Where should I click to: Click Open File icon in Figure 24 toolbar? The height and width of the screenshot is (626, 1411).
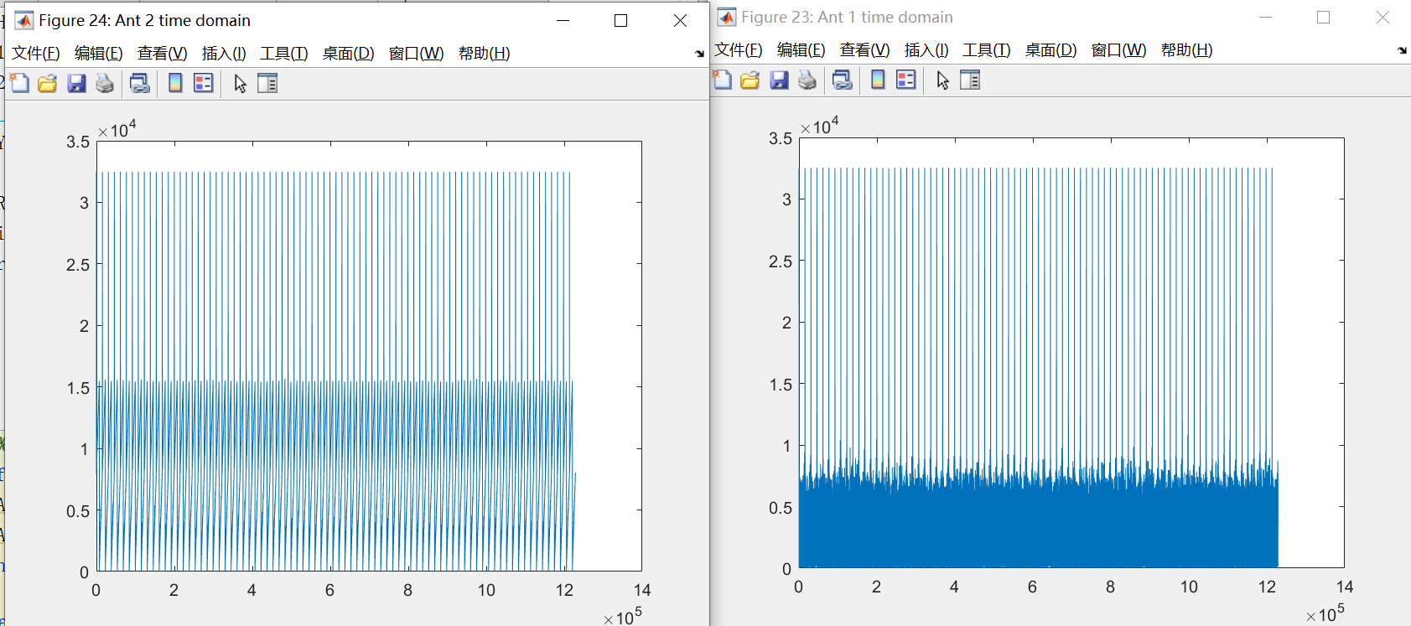pyautogui.click(x=48, y=83)
